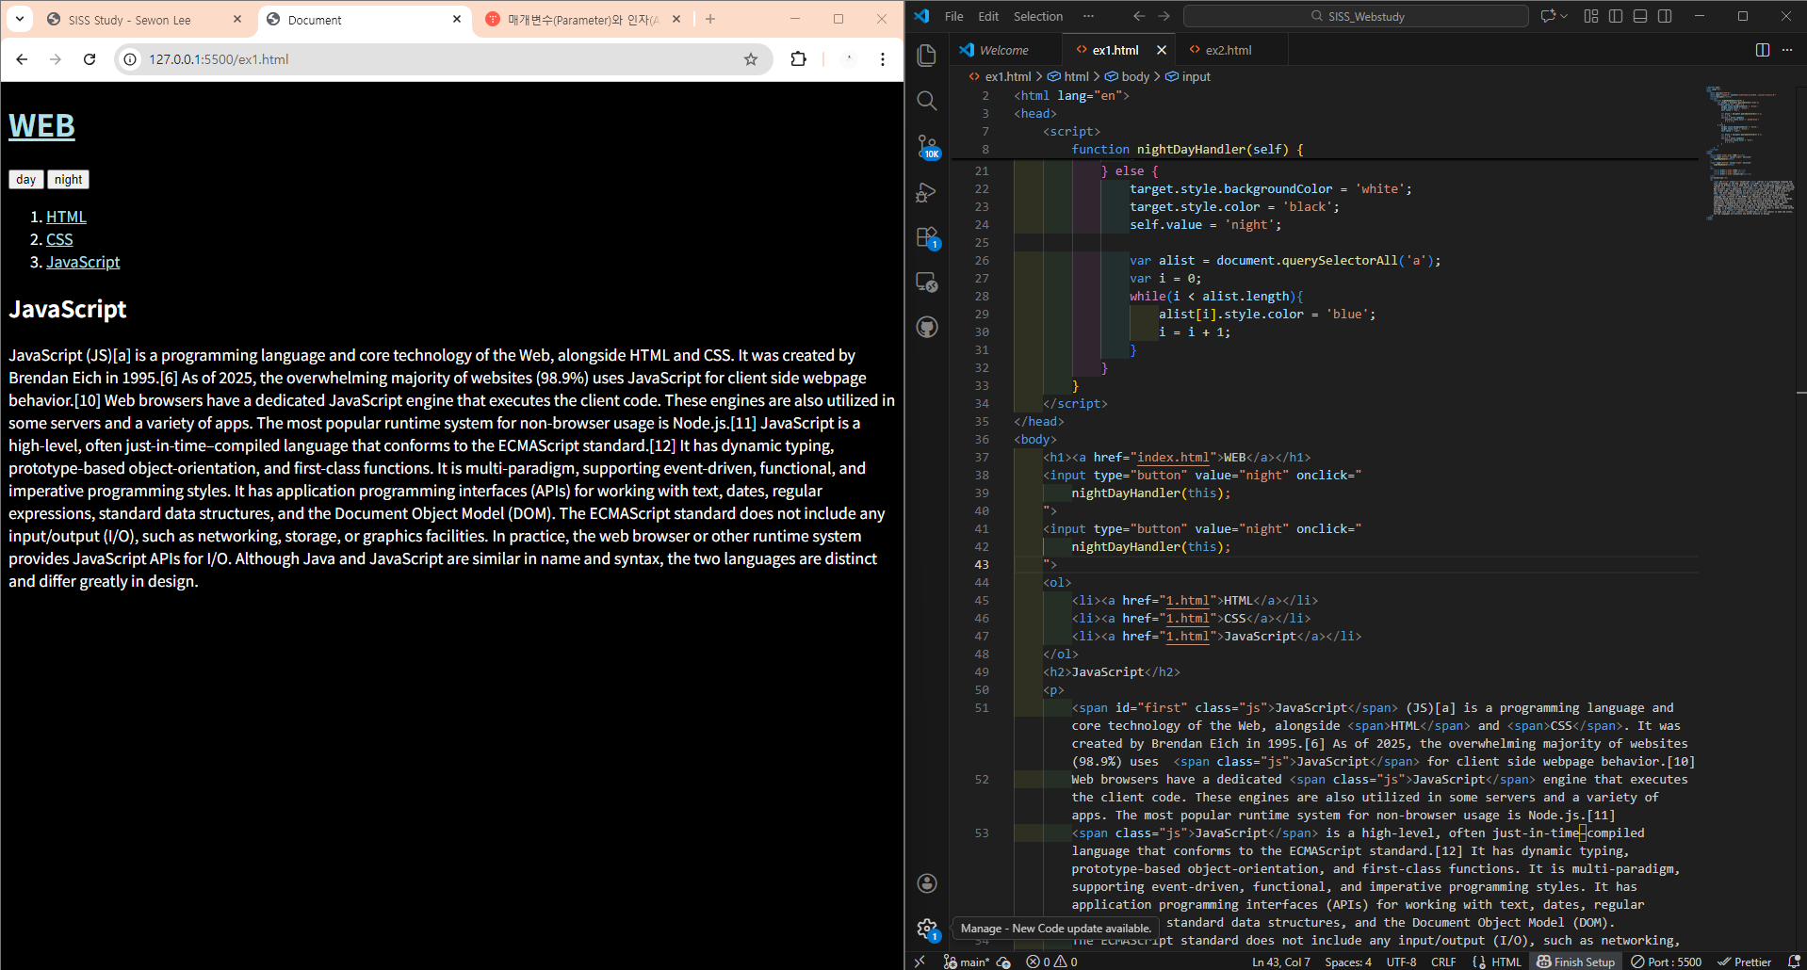Image resolution: width=1807 pixels, height=970 pixels.
Task: Open the Accounts menu icon
Action: [x=927, y=882]
